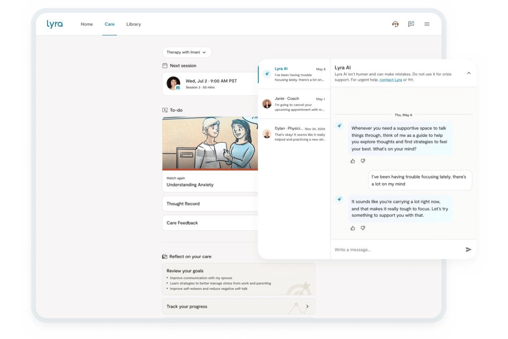This screenshot has height=339, width=508.
Task: Open the Understanding Anxiety video thumbnail
Action: [x=210, y=144]
